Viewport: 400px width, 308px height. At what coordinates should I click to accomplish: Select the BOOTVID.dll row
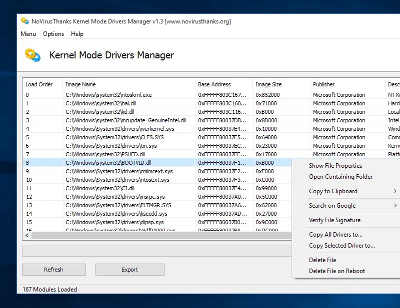pos(157,163)
